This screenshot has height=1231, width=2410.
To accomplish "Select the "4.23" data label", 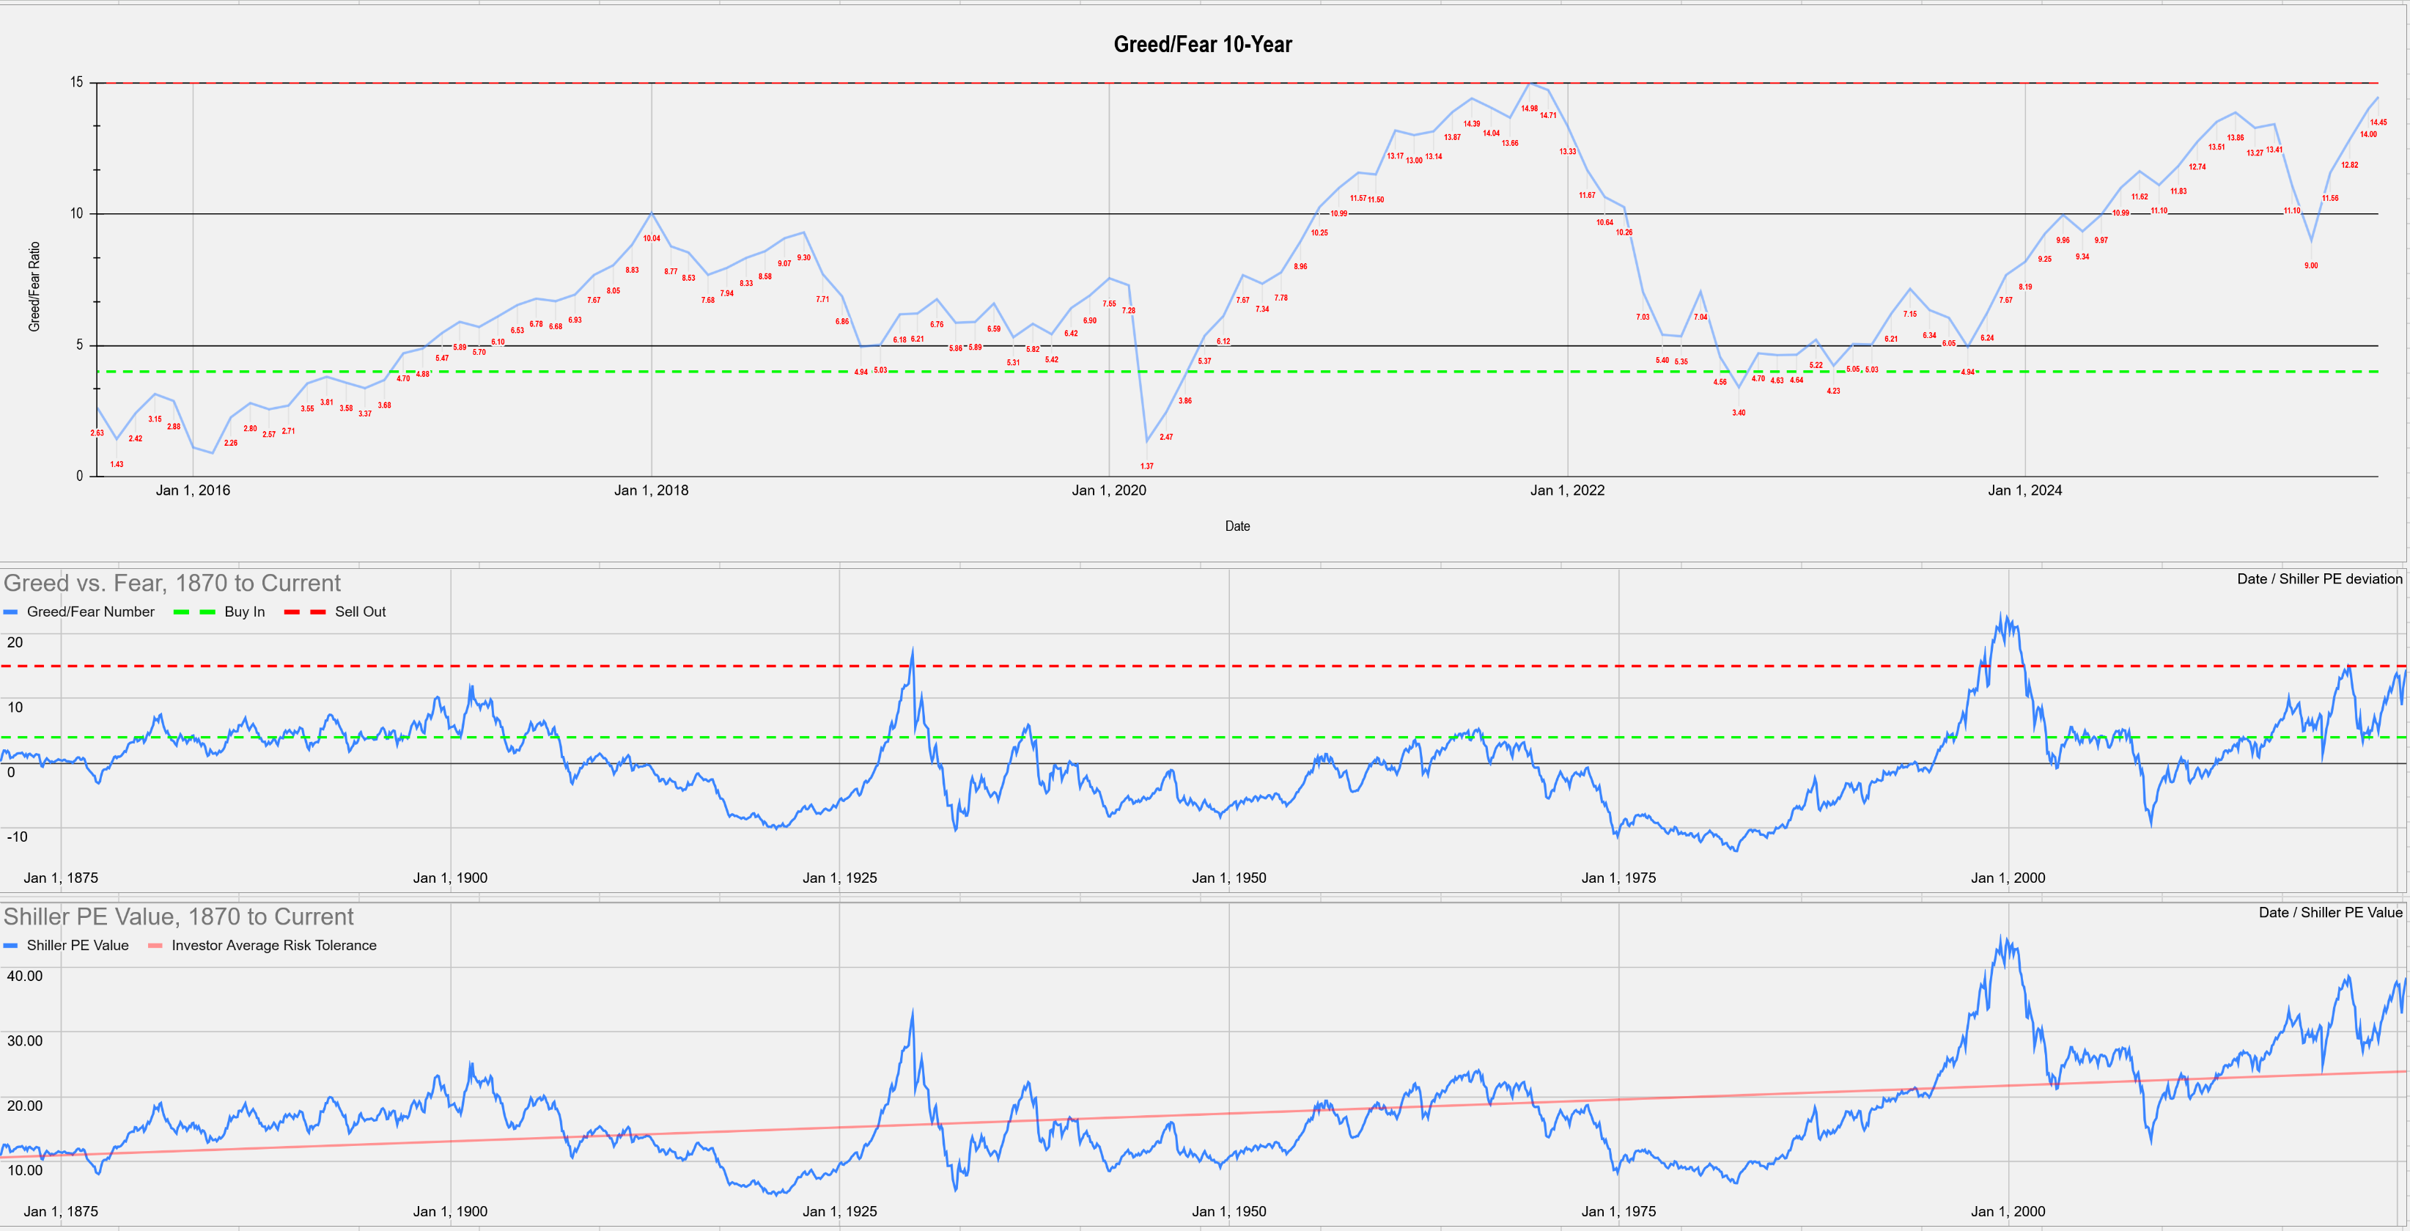I will coord(1834,392).
